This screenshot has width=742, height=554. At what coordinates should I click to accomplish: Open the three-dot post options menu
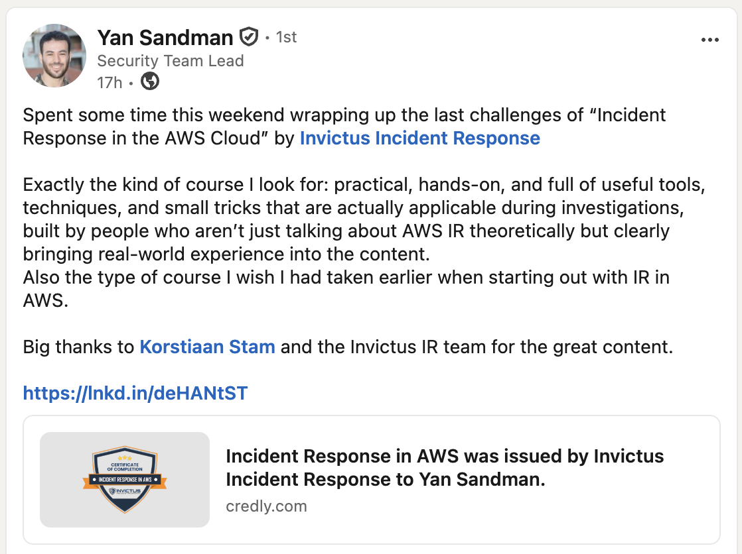710,40
